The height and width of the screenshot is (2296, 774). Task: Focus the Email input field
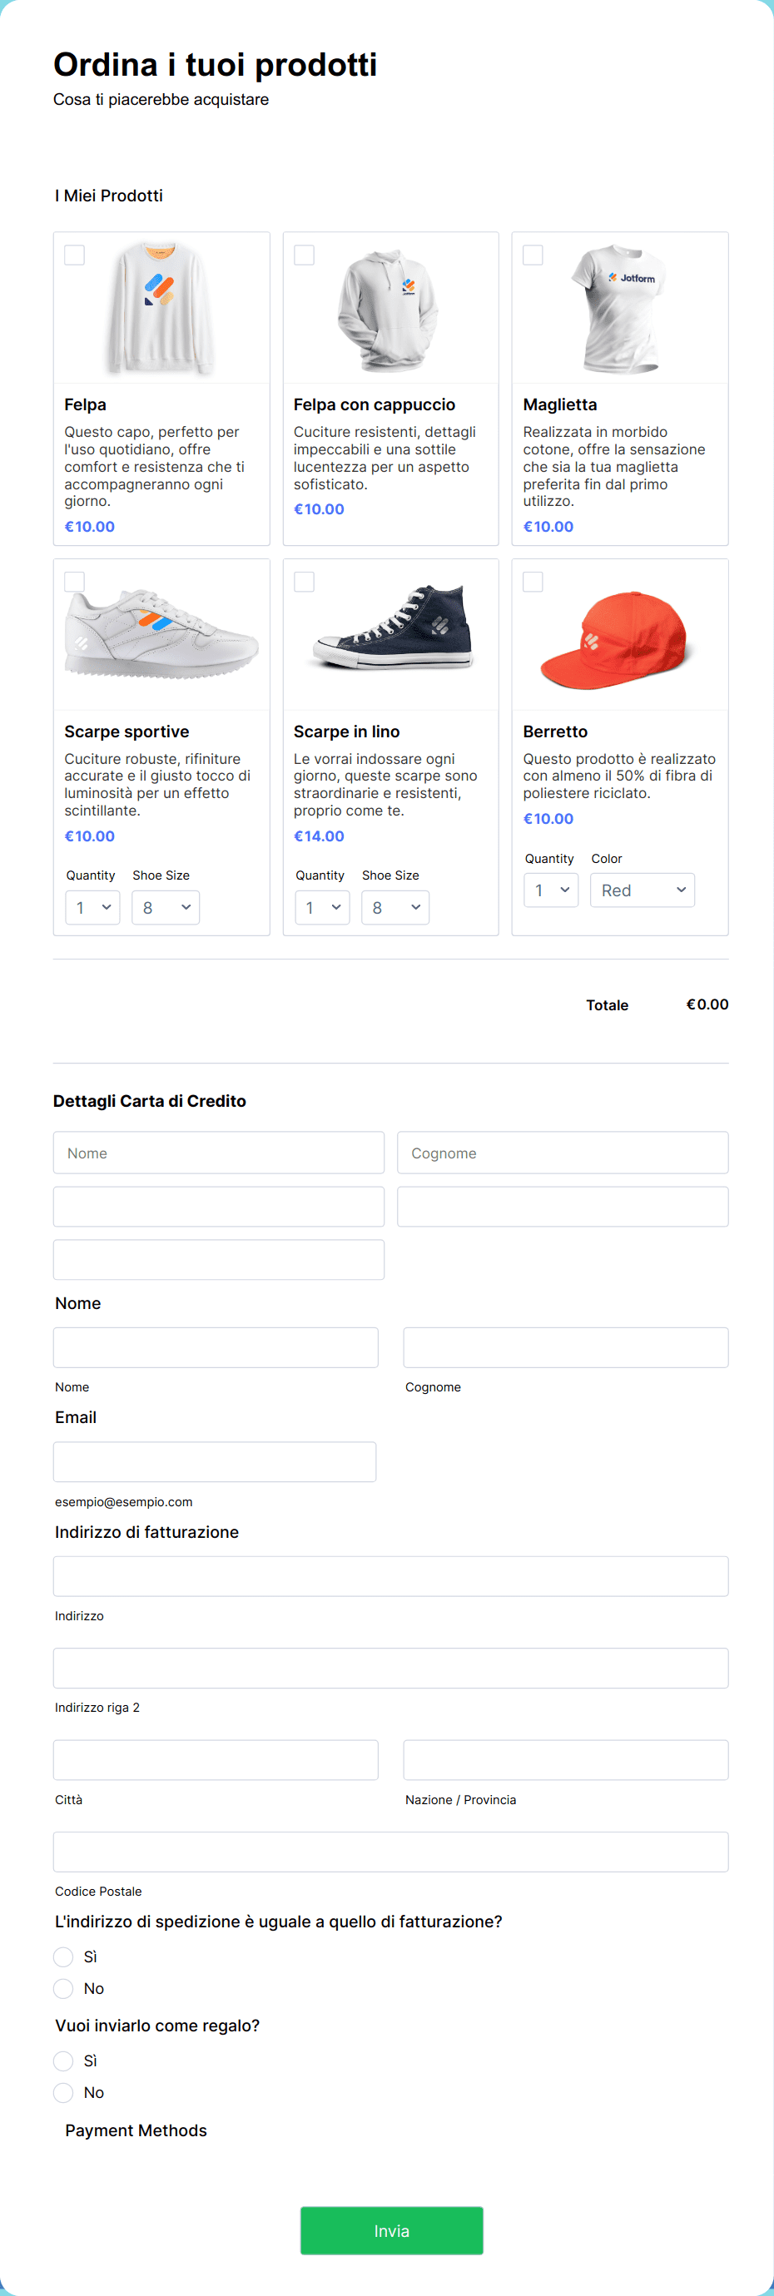pyautogui.click(x=215, y=1462)
